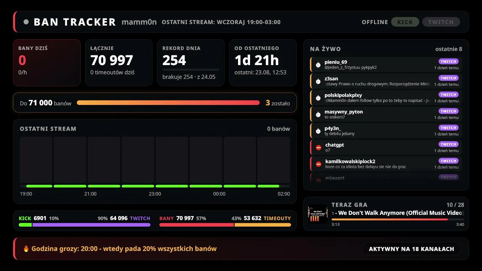
Task: Click the chatgpt username
Action: (x=335, y=145)
